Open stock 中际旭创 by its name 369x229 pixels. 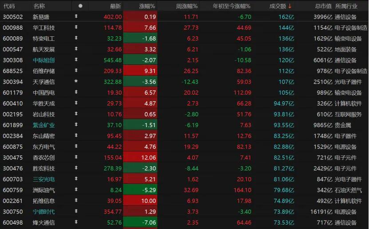[44, 60]
